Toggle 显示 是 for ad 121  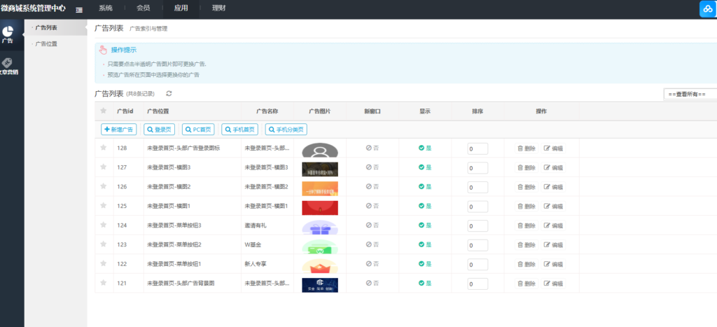[425, 283]
